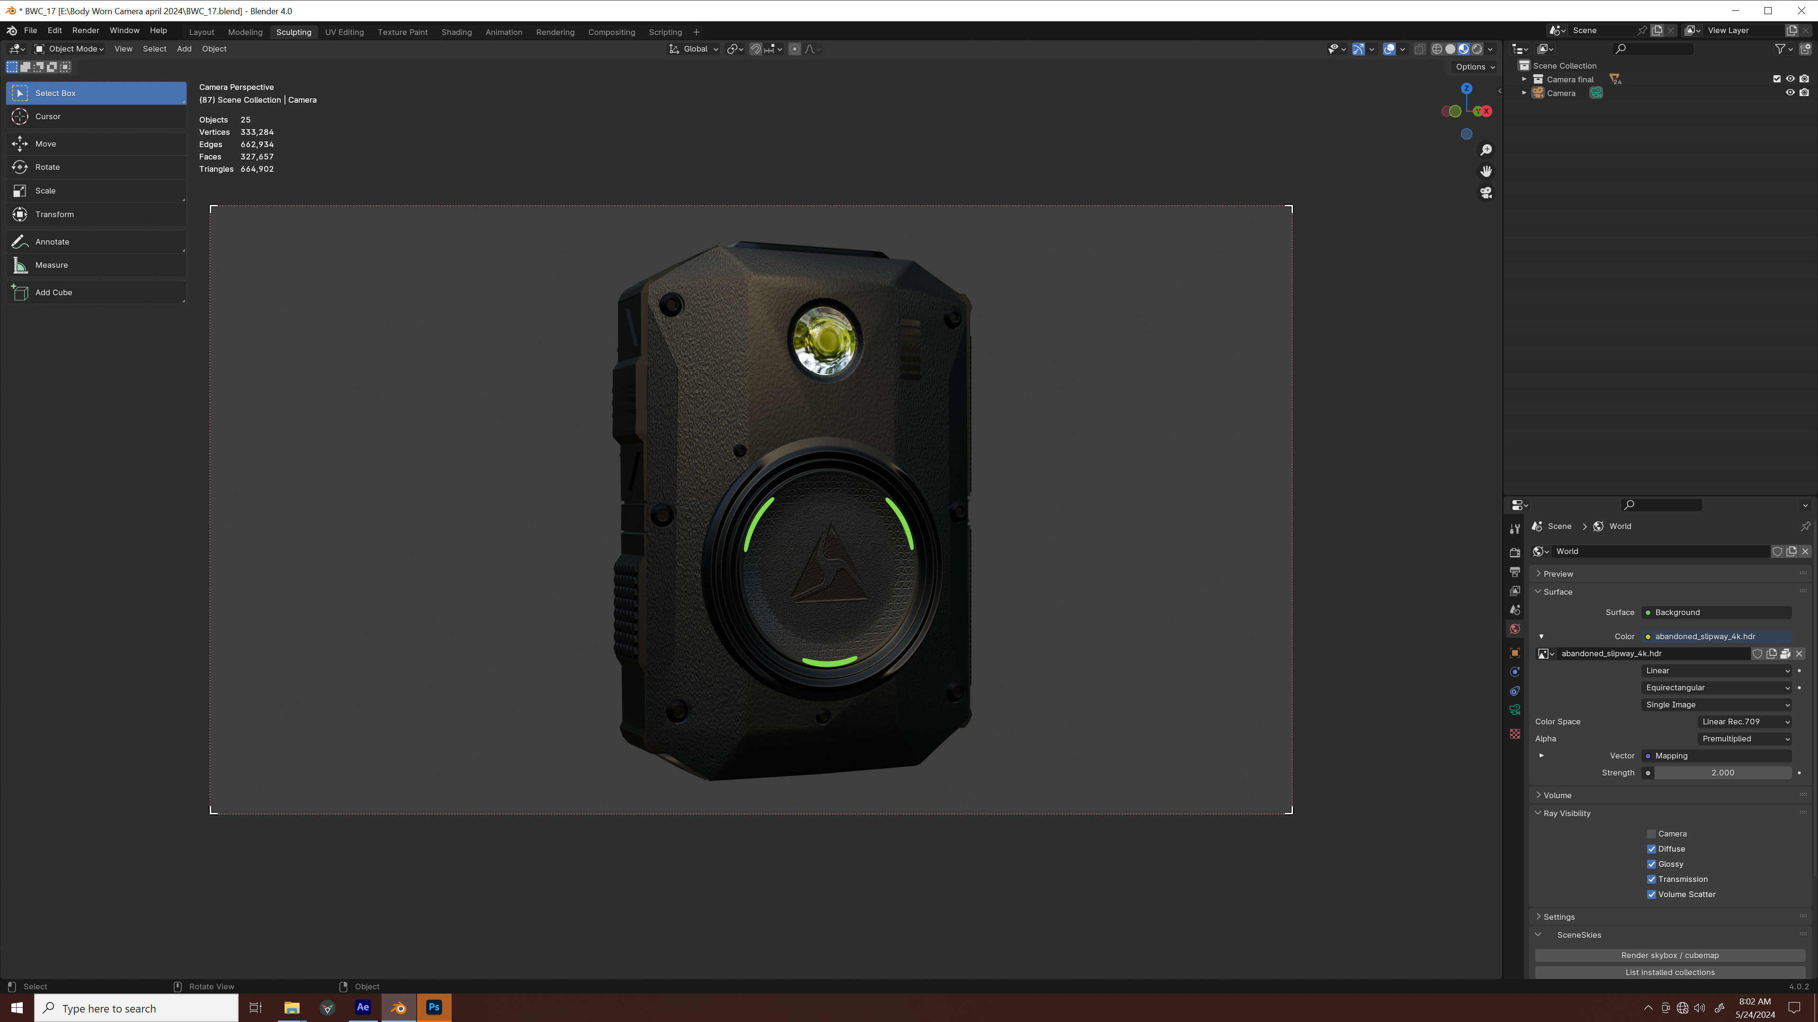Screen dimensions: 1818x1022
Task: Adjust the Strength value slider
Action: [1722, 772]
